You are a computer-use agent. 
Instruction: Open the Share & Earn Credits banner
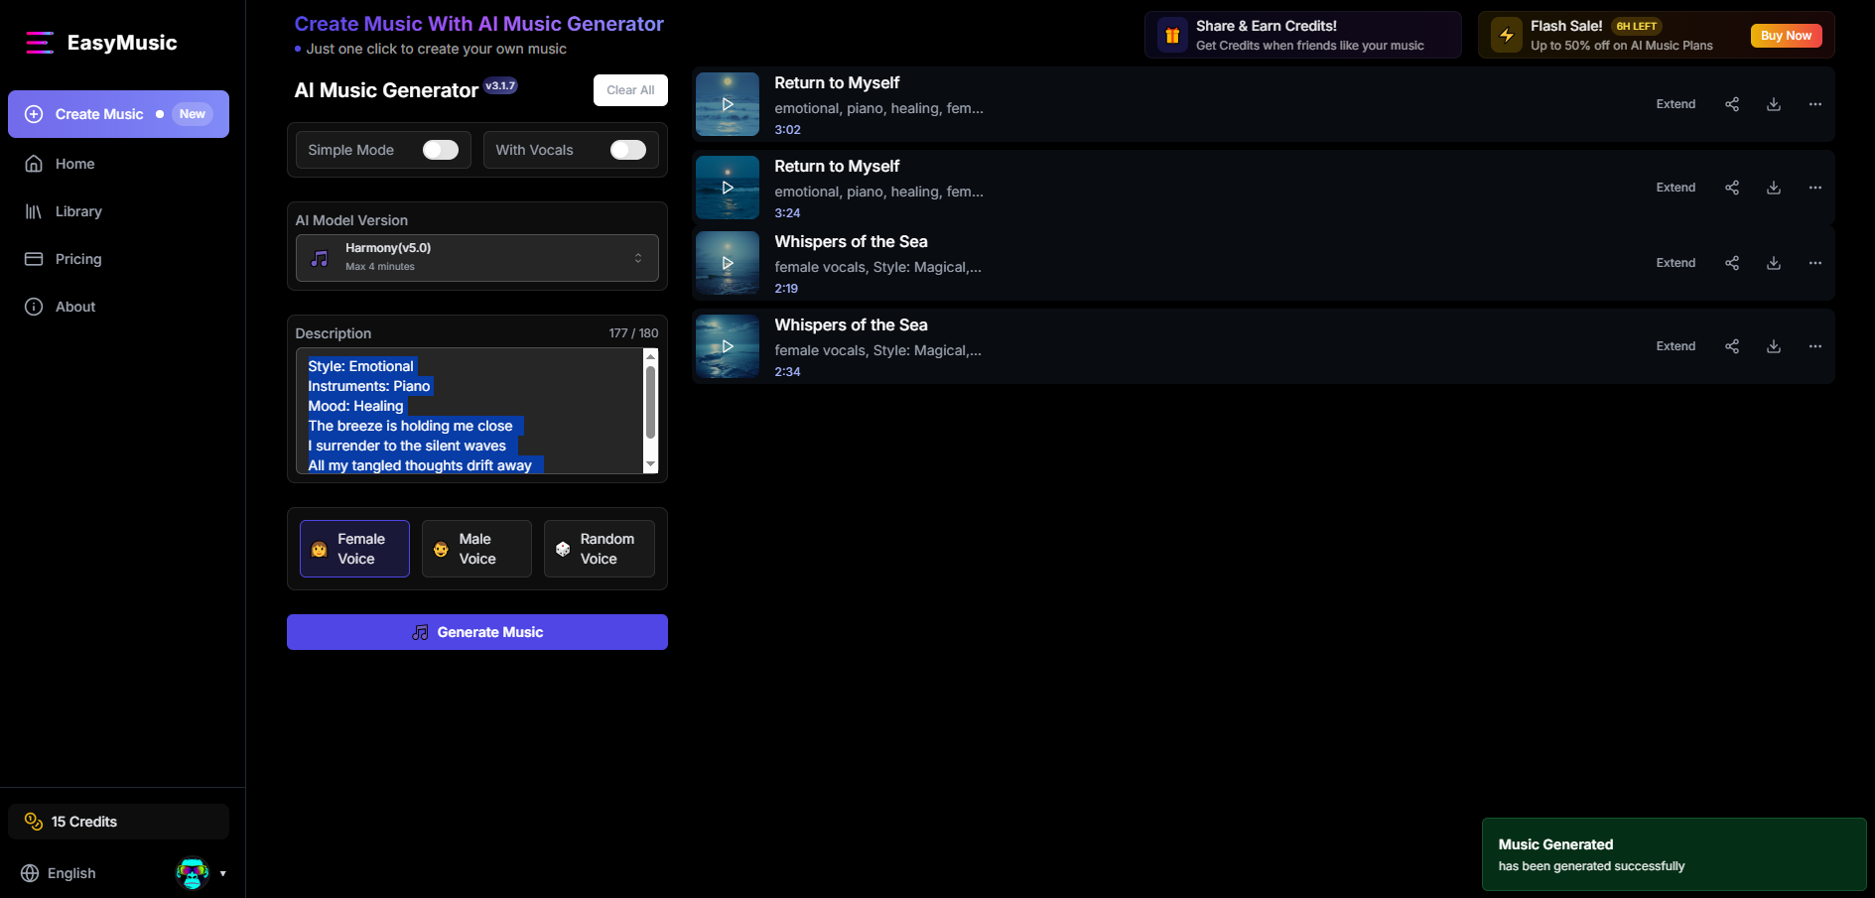pos(1302,35)
